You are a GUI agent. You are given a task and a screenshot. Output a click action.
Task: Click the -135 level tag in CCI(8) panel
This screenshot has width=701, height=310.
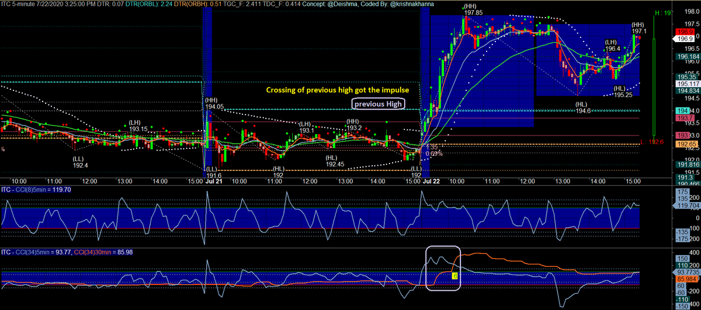683,232
